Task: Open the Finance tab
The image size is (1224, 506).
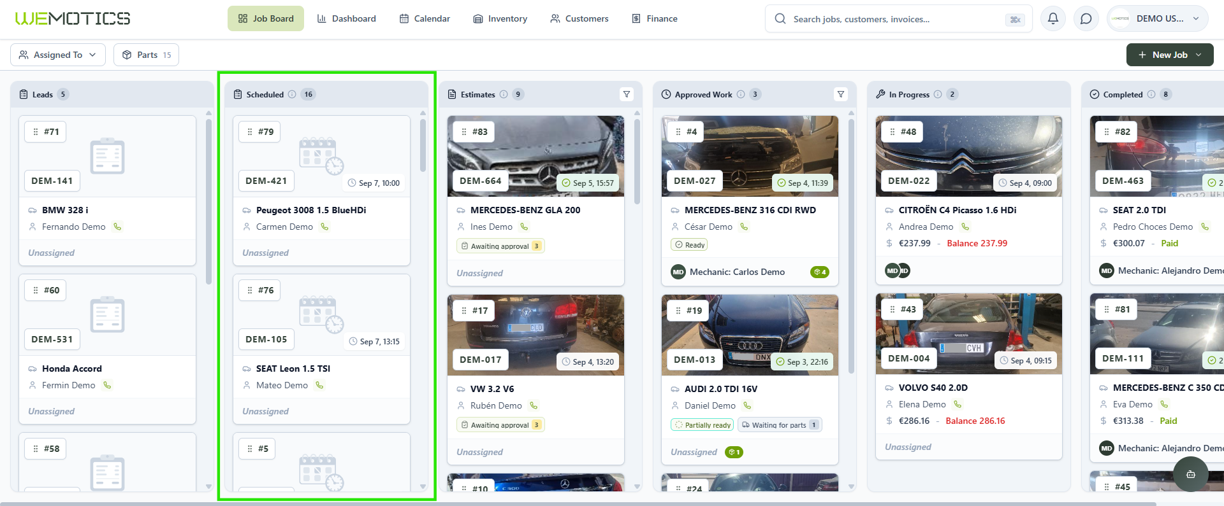Action: coord(655,18)
